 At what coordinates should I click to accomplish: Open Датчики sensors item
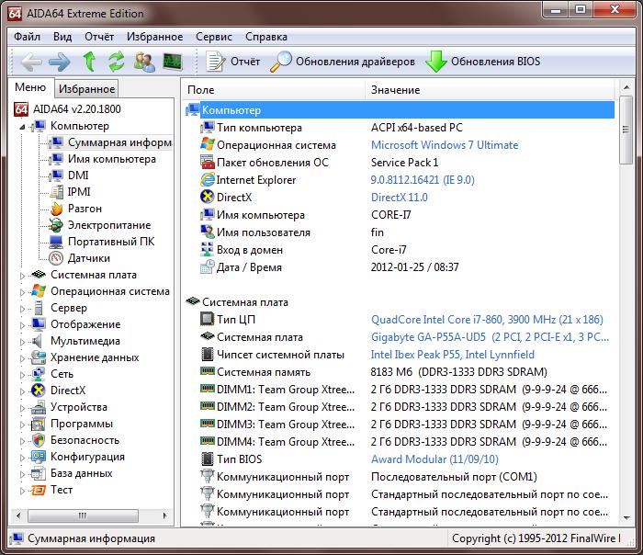[x=88, y=258]
